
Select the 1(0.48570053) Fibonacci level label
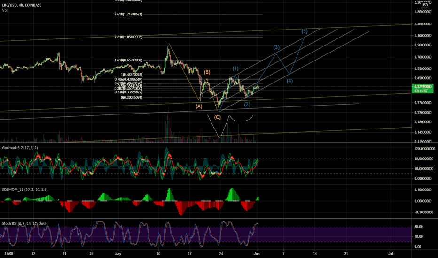pyautogui.click(x=132, y=75)
